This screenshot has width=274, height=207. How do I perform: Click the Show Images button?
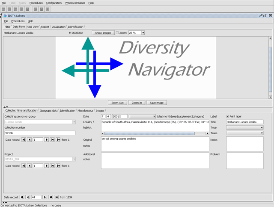point(103,33)
